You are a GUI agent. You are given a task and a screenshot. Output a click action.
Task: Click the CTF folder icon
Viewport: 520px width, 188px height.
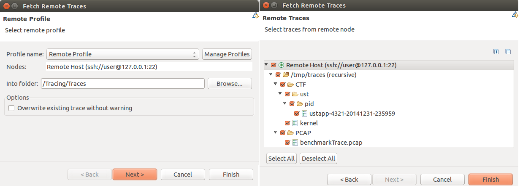click(x=290, y=85)
